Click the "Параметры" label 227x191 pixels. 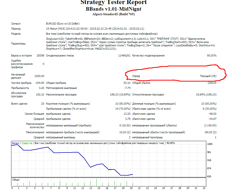pos(18,44)
